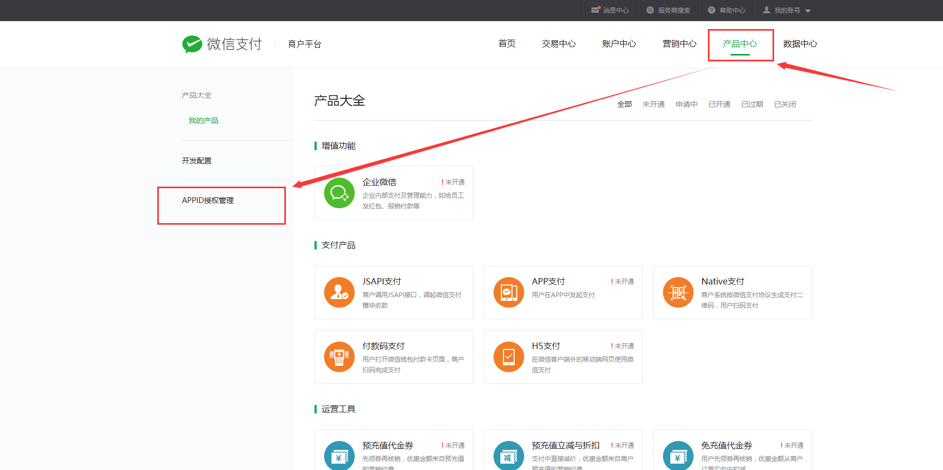Filter products by 未开通

coord(653,104)
